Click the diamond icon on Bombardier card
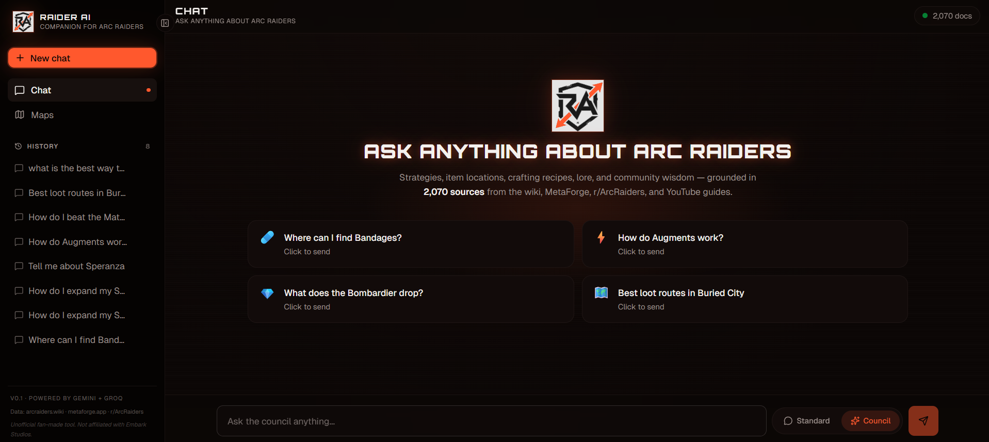The image size is (989, 442). click(x=267, y=293)
